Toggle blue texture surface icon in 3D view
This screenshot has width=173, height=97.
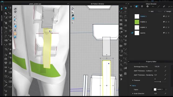coord(15,27)
